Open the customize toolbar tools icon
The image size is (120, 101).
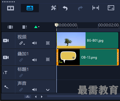pos(54,8)
